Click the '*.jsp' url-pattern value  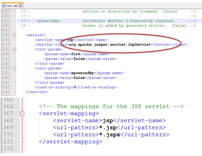coord(108,128)
